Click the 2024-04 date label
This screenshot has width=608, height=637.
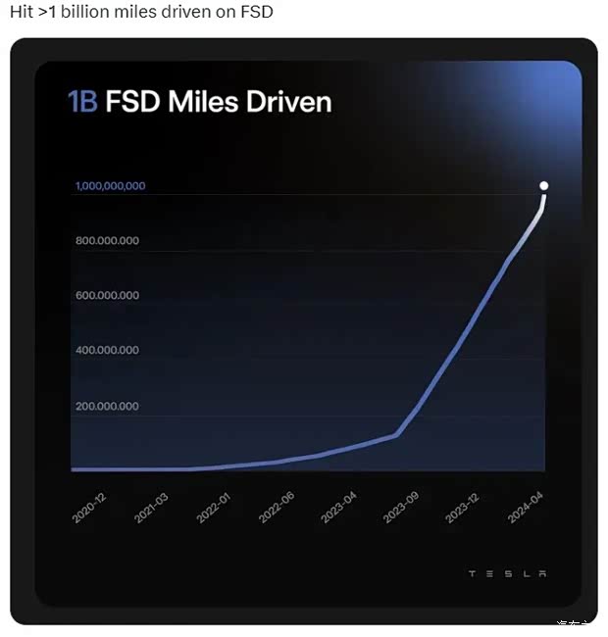pyautogui.click(x=526, y=509)
